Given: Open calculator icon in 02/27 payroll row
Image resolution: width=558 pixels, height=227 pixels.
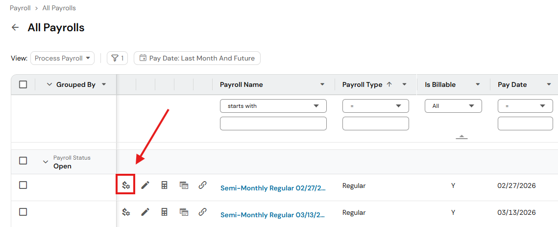Looking at the screenshot, I should click(x=165, y=185).
